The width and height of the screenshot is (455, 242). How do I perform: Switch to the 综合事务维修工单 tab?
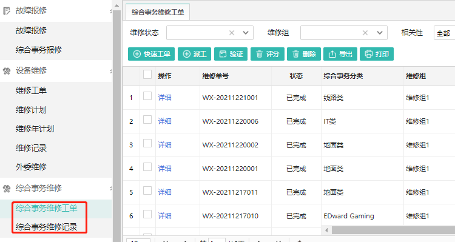pos(158,12)
